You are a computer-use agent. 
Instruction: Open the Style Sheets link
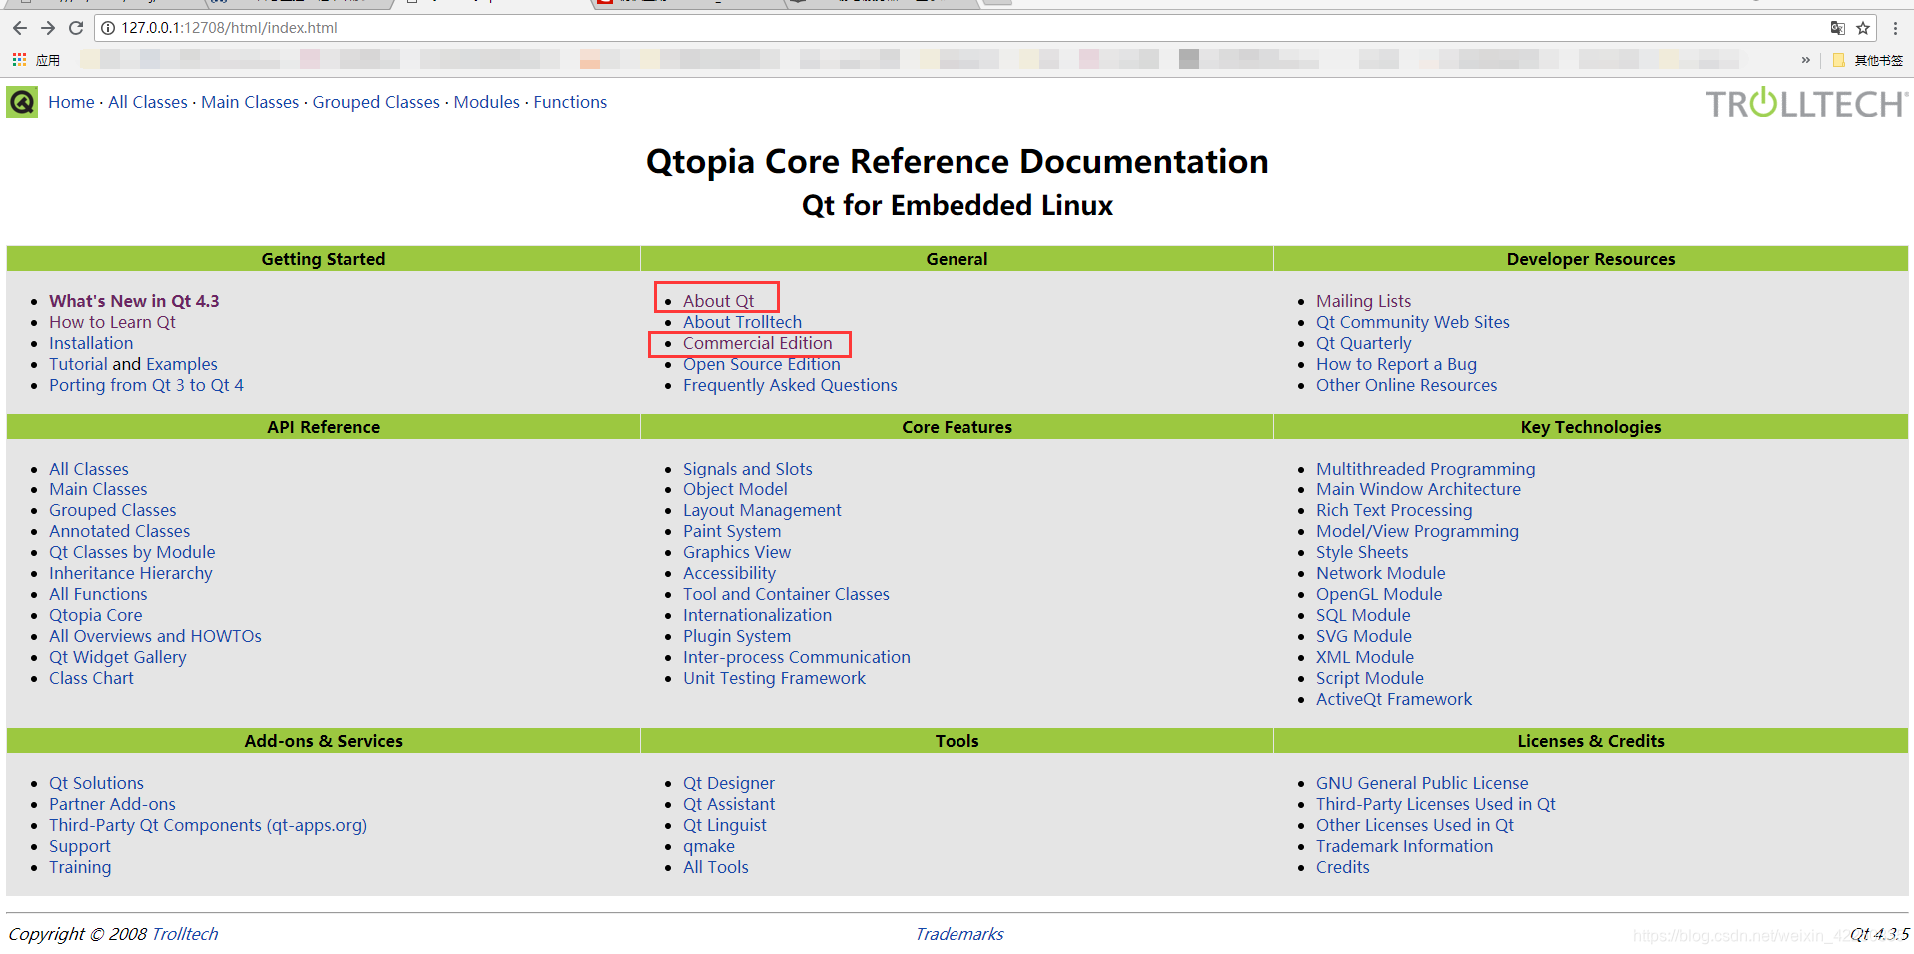click(1362, 552)
